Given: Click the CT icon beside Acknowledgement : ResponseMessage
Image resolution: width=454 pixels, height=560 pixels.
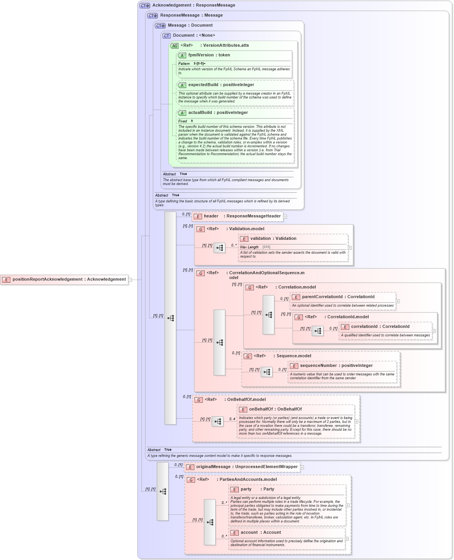Looking at the screenshot, I should coord(145,5).
